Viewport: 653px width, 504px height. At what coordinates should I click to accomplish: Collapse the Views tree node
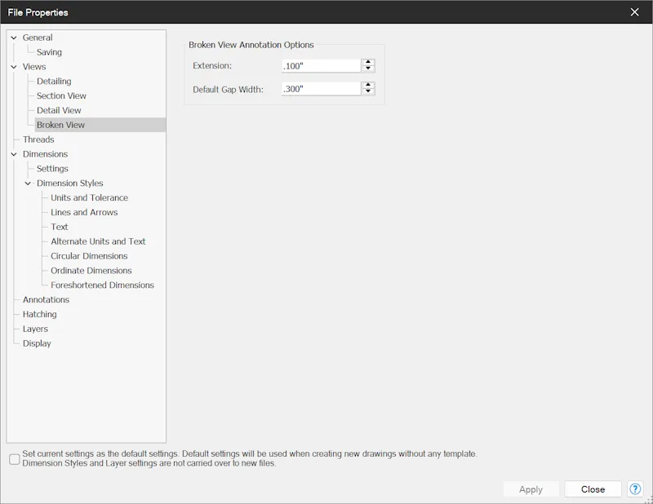(14, 67)
